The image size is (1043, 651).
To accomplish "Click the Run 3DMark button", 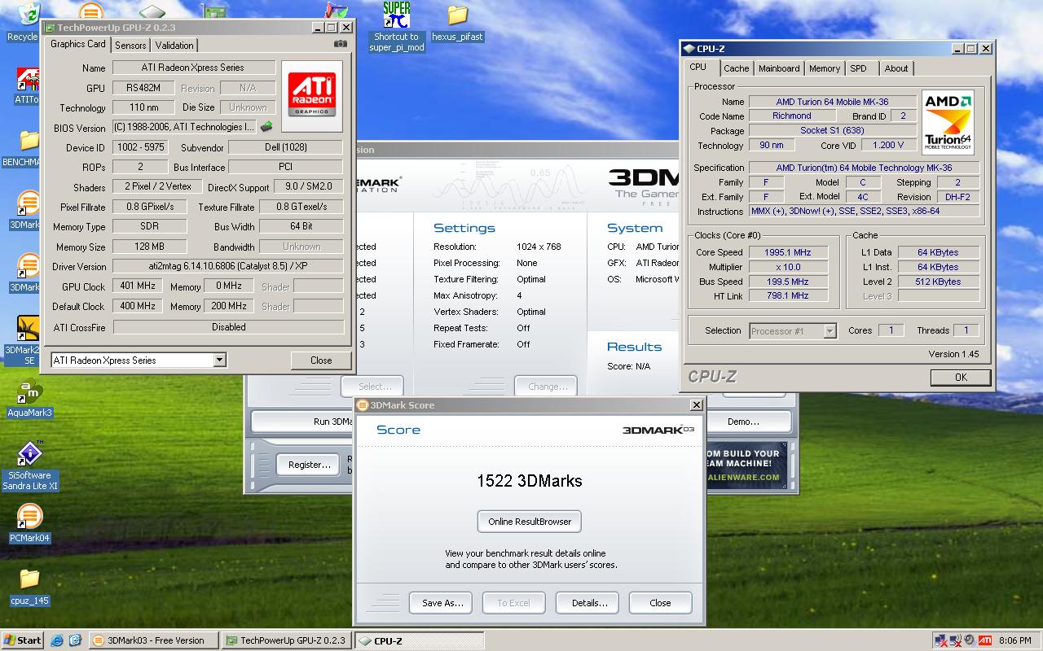I will 303,422.
